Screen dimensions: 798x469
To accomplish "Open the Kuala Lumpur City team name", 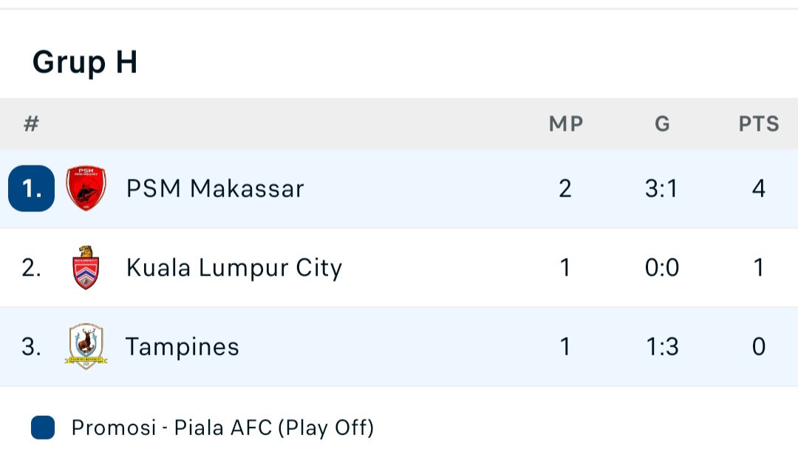I will click(x=234, y=268).
